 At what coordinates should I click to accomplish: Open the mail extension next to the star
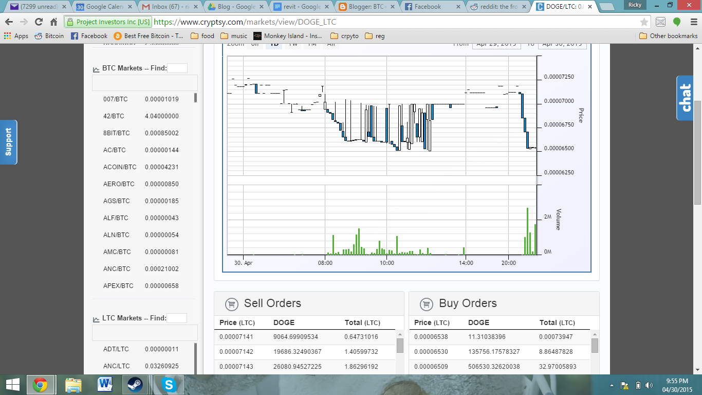(x=661, y=22)
